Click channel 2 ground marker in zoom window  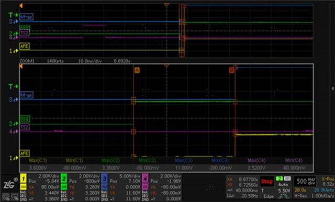point(14,123)
